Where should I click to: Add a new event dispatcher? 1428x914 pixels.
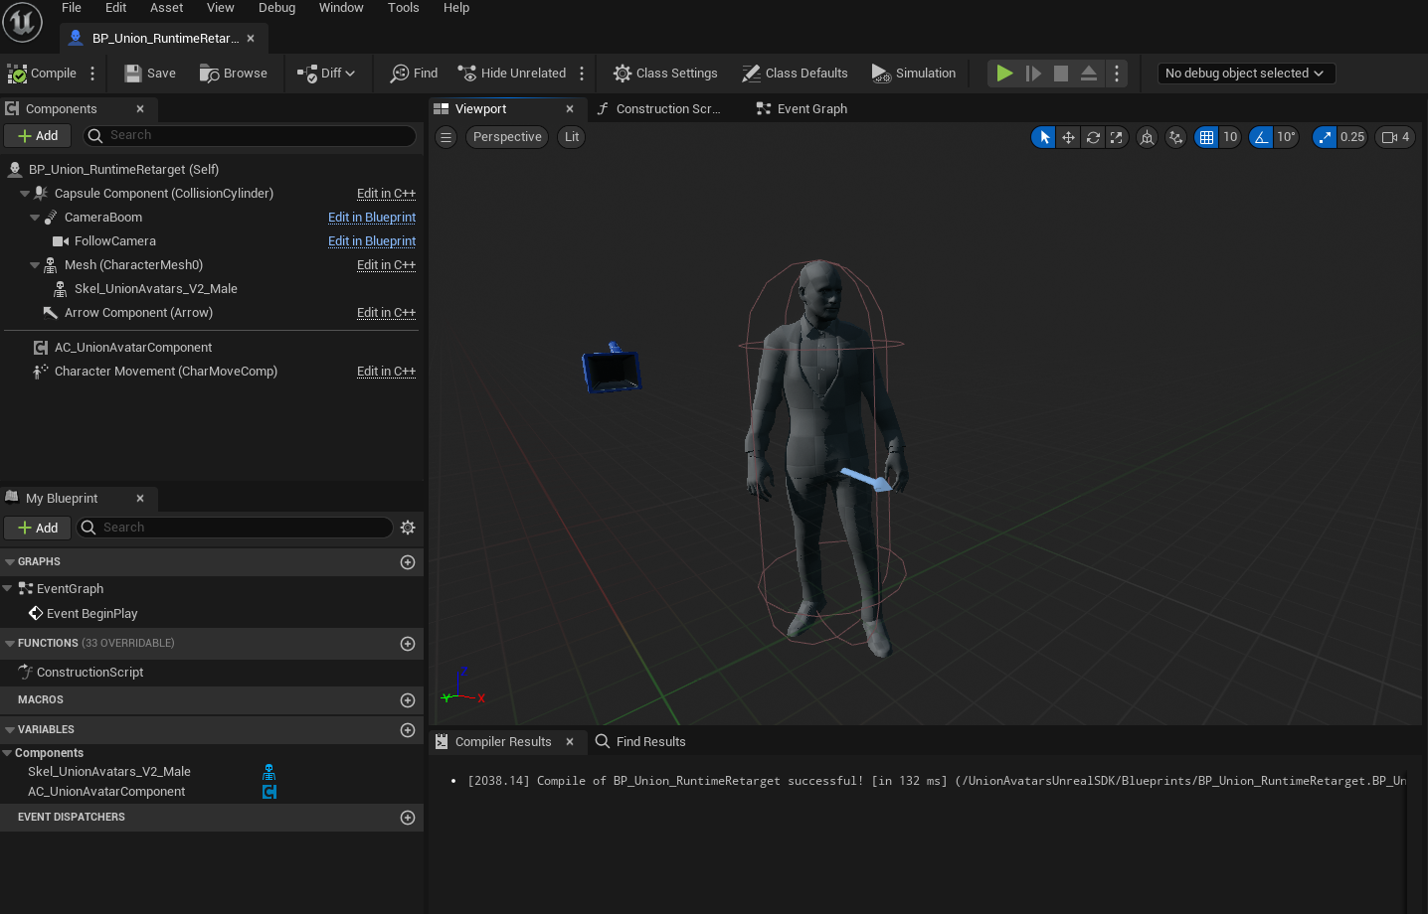408,818
